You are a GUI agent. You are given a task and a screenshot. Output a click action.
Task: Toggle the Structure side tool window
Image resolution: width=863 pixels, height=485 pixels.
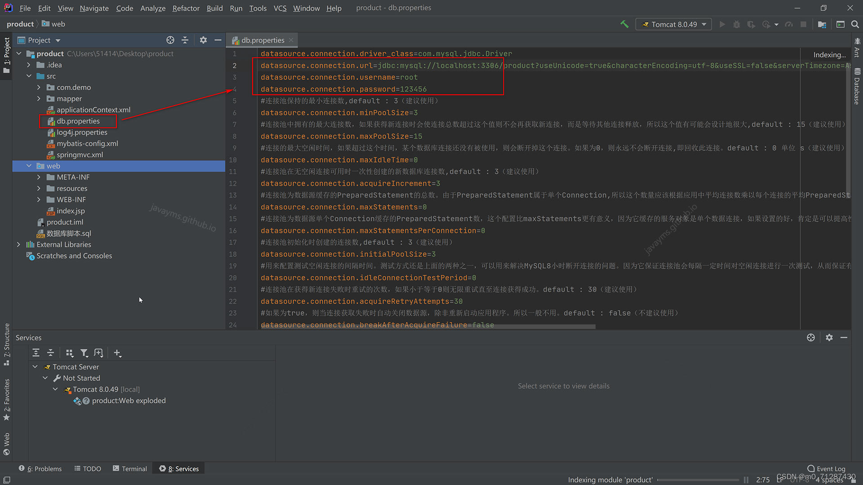point(6,344)
